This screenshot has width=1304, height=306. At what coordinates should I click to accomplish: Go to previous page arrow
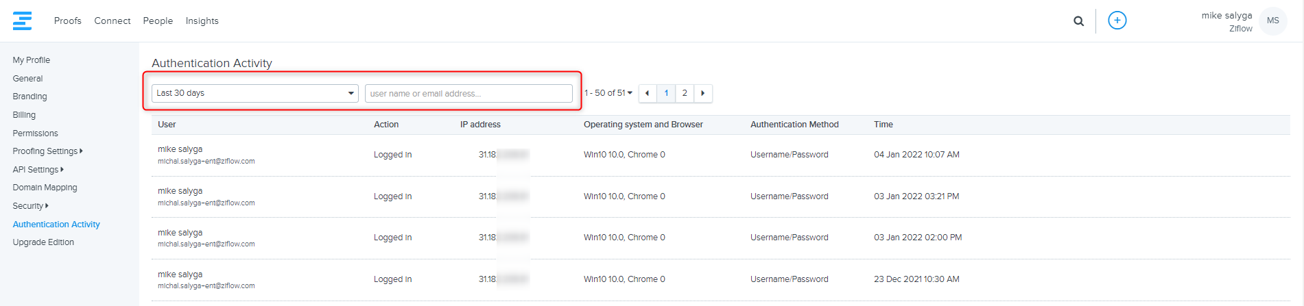point(647,93)
